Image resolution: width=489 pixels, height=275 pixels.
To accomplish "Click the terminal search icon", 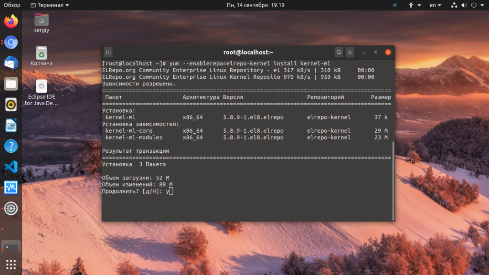I will [339, 52].
